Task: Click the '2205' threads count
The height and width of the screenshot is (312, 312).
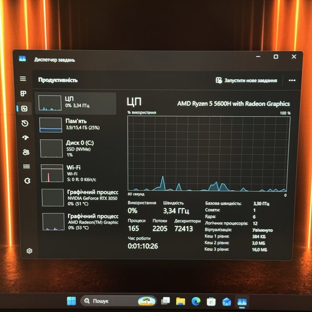Action: (x=160, y=228)
